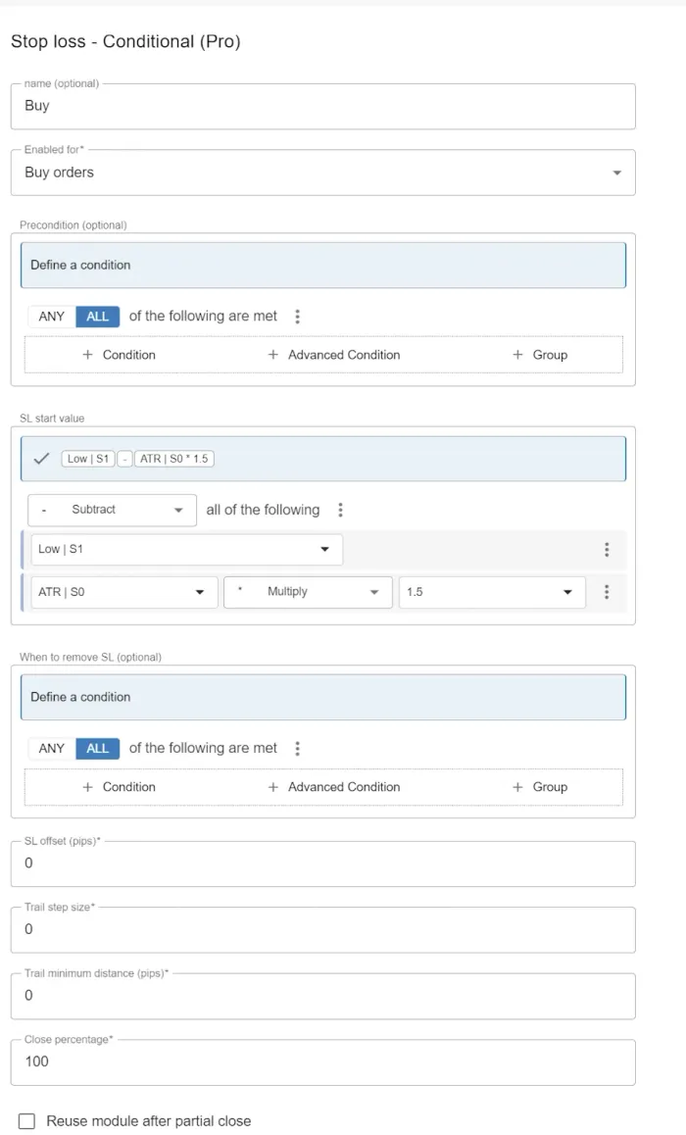This screenshot has height=1135, width=686.
Task: Click the minus chip in the SL expression preview
Action: [x=126, y=458]
